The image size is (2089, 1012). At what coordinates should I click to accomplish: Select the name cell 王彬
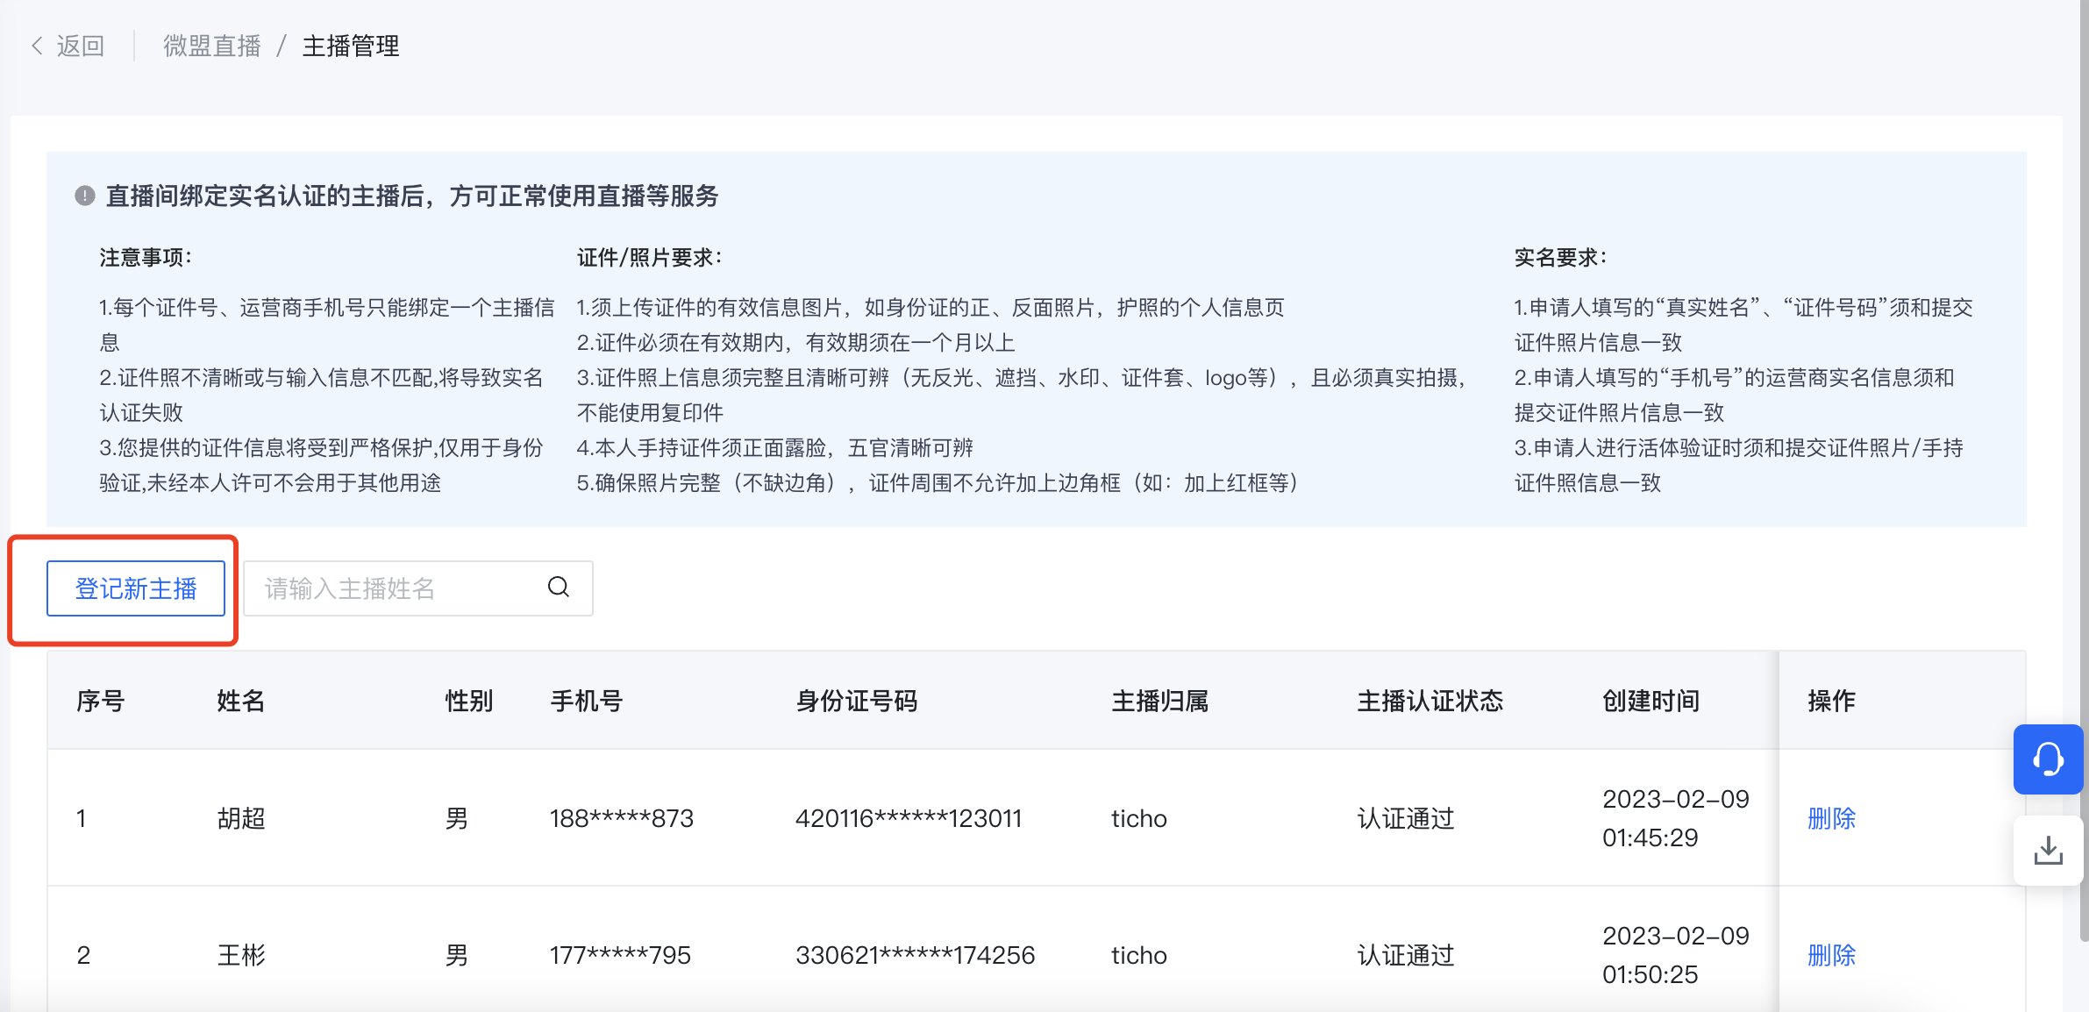pos(241,955)
